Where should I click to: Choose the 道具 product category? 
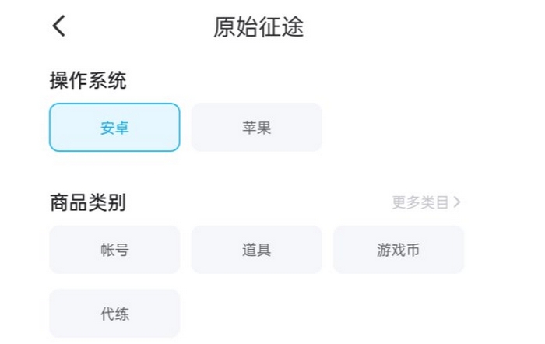click(x=256, y=250)
